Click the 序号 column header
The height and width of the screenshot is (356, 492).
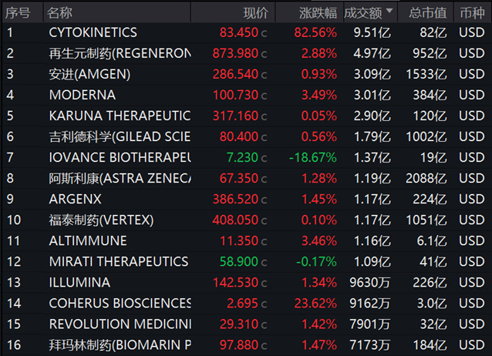pos(19,13)
